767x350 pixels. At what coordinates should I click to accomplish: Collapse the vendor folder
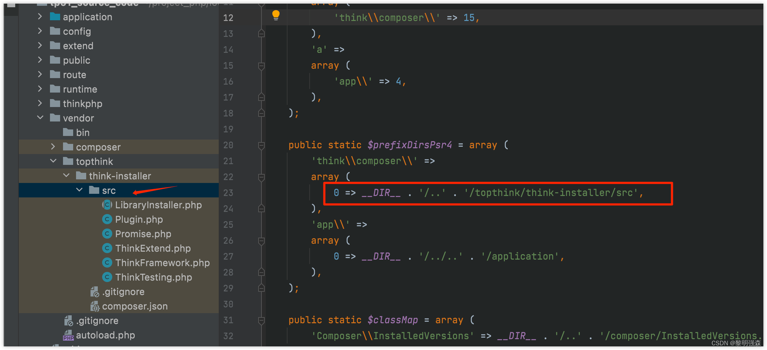(x=40, y=118)
